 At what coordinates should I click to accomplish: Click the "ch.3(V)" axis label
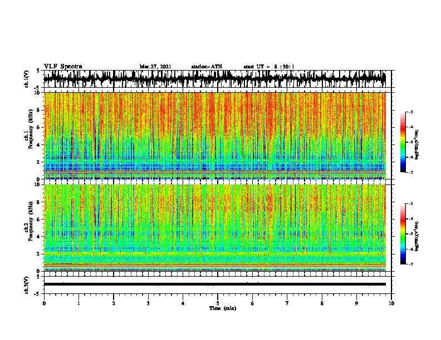pos(27,285)
